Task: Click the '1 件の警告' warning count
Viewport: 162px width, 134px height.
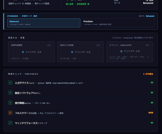Action: tap(148, 74)
